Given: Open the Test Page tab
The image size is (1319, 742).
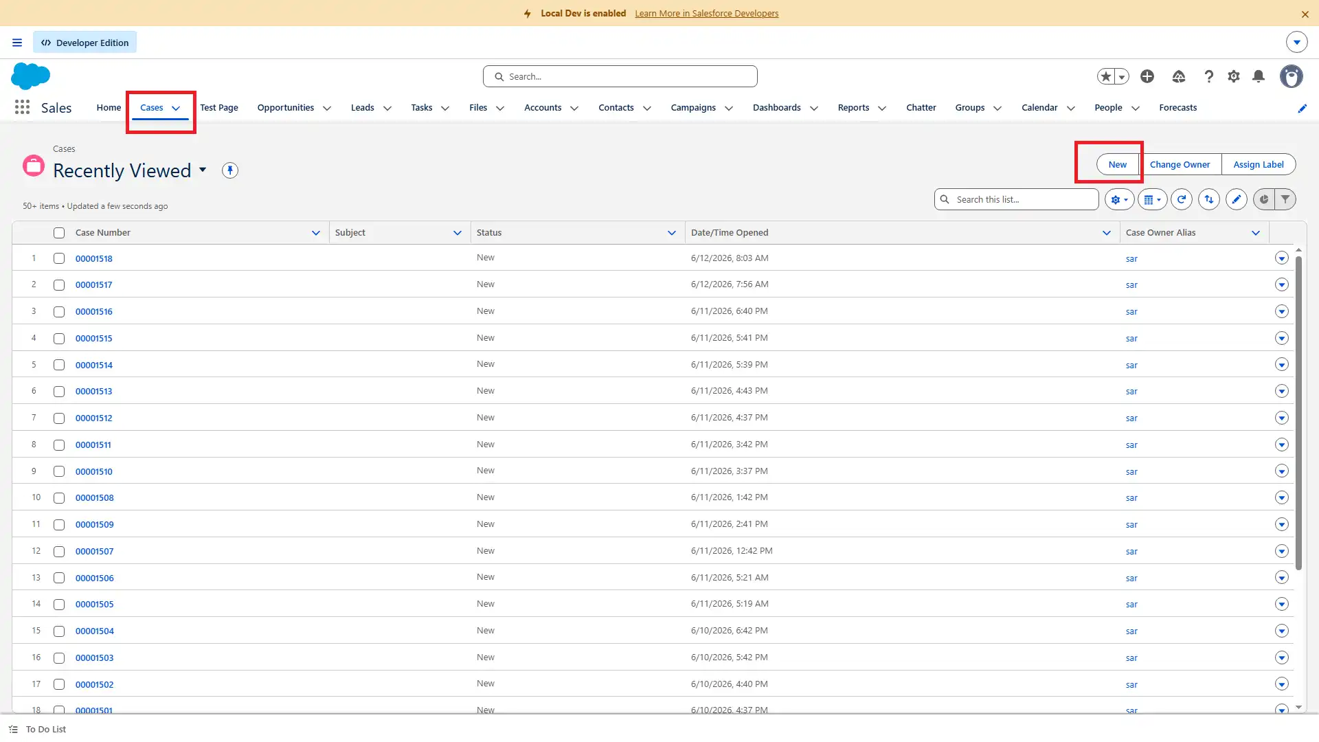Looking at the screenshot, I should [219, 108].
